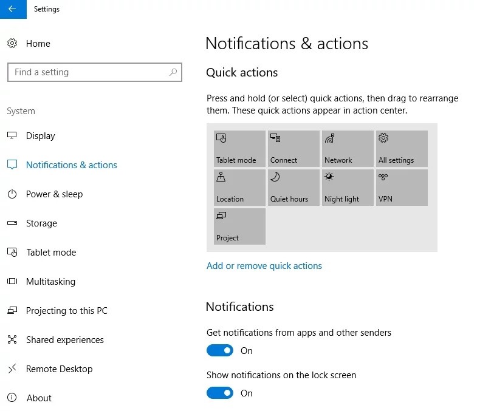477x411 pixels.
Task: Open Display settings in sidebar
Action: (40, 136)
